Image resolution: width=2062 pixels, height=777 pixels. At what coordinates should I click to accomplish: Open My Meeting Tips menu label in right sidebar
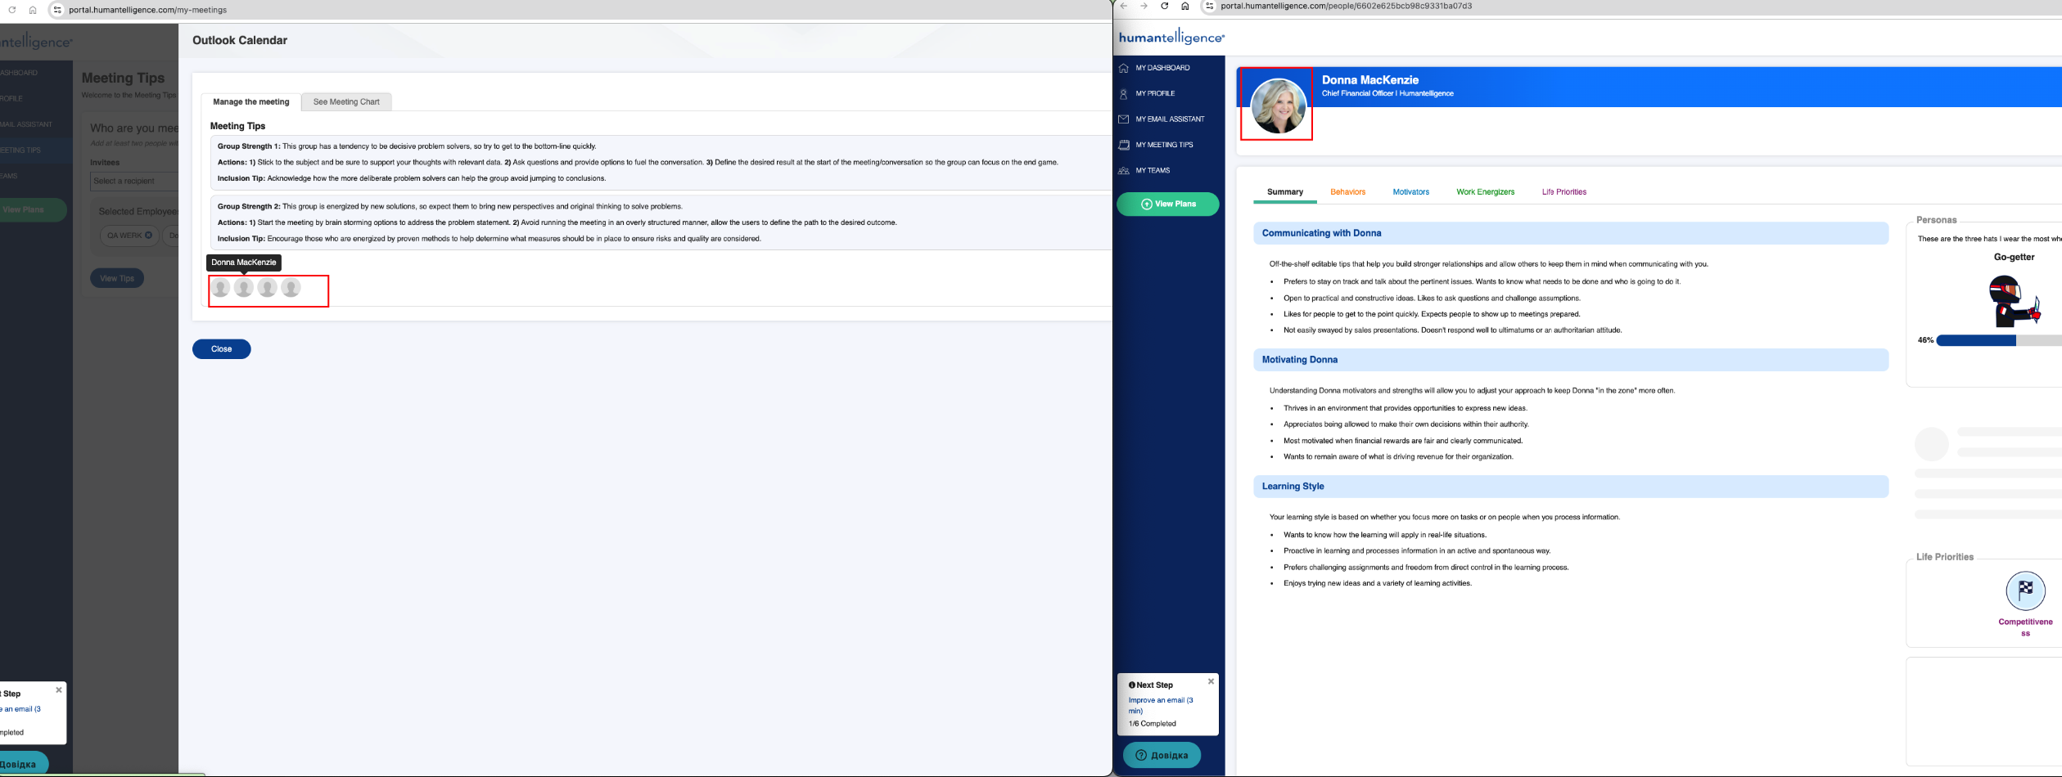click(x=1164, y=145)
